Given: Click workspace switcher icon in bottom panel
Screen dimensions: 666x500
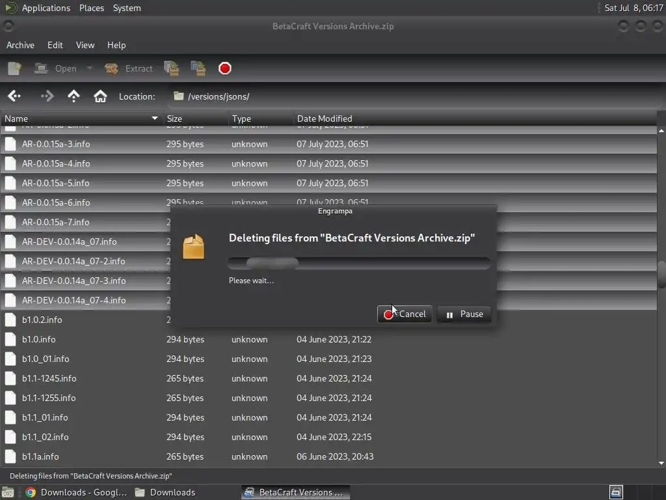Looking at the screenshot, I should pos(616,492).
